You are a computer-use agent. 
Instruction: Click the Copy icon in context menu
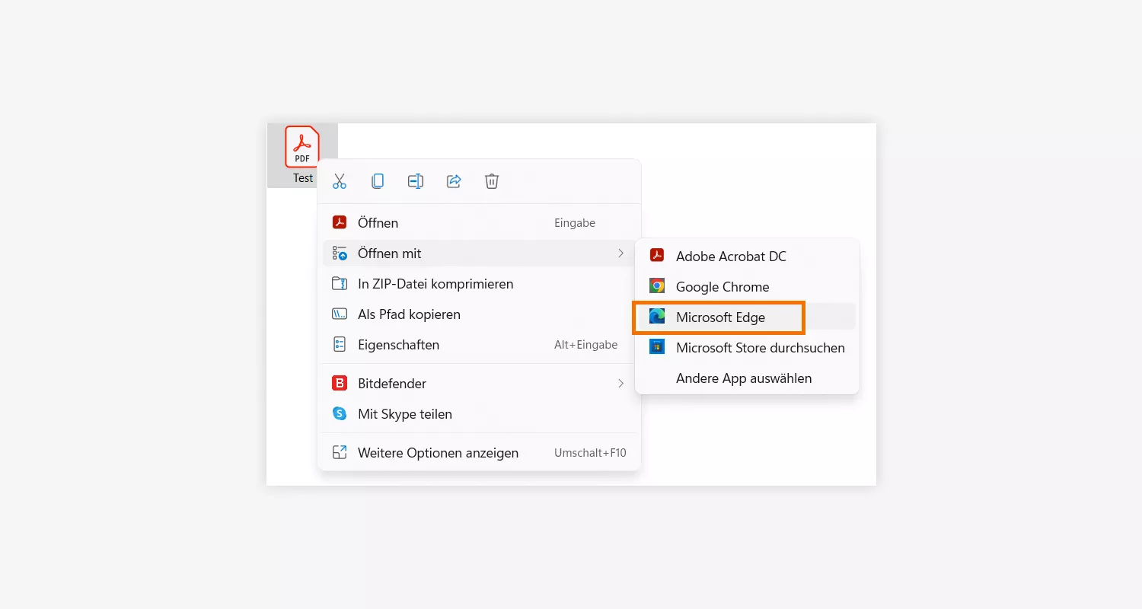click(378, 181)
